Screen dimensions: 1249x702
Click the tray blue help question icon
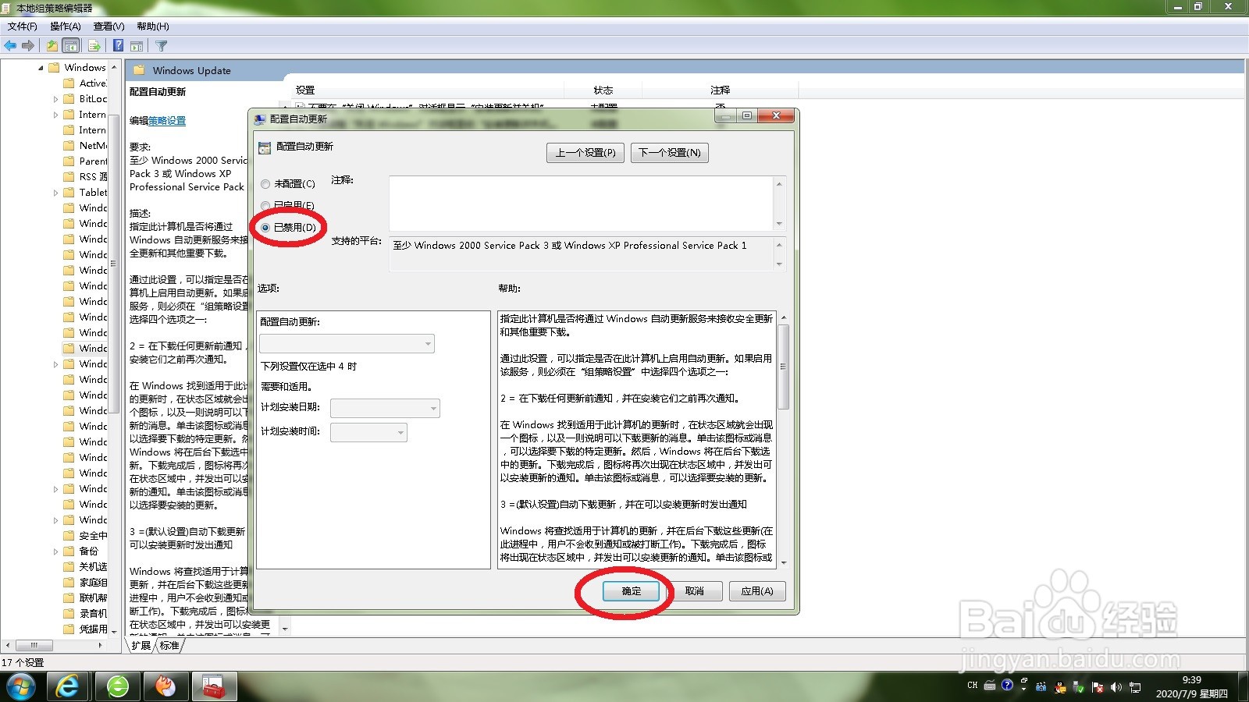[x=1007, y=685]
